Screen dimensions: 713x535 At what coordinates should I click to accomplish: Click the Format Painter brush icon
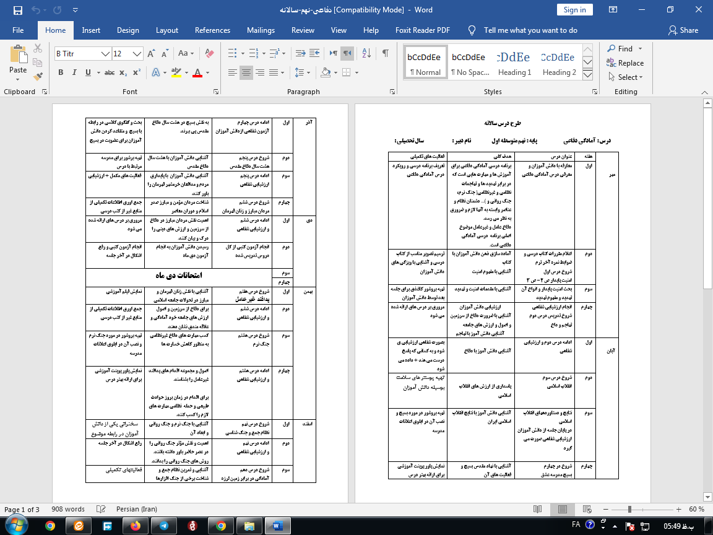[x=38, y=77]
